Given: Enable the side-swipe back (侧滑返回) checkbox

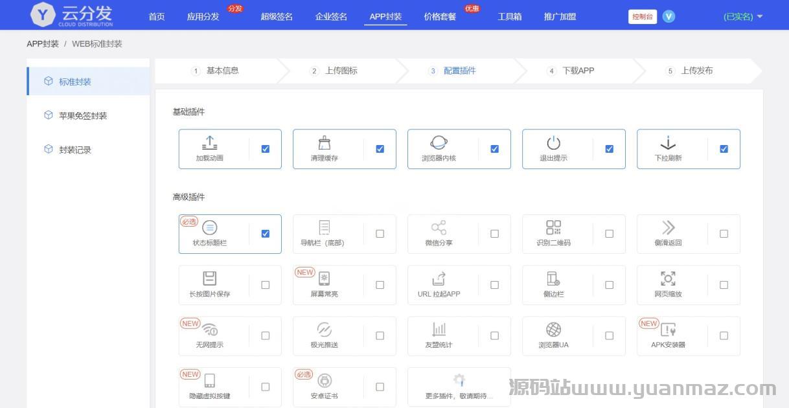Looking at the screenshot, I should (x=724, y=234).
